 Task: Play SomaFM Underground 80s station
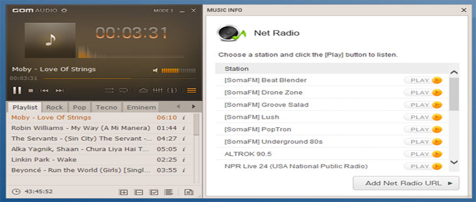click(423, 142)
